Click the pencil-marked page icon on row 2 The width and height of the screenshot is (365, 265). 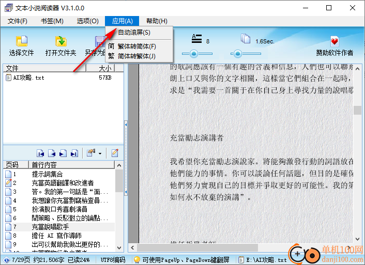pyautogui.click(x=8, y=183)
